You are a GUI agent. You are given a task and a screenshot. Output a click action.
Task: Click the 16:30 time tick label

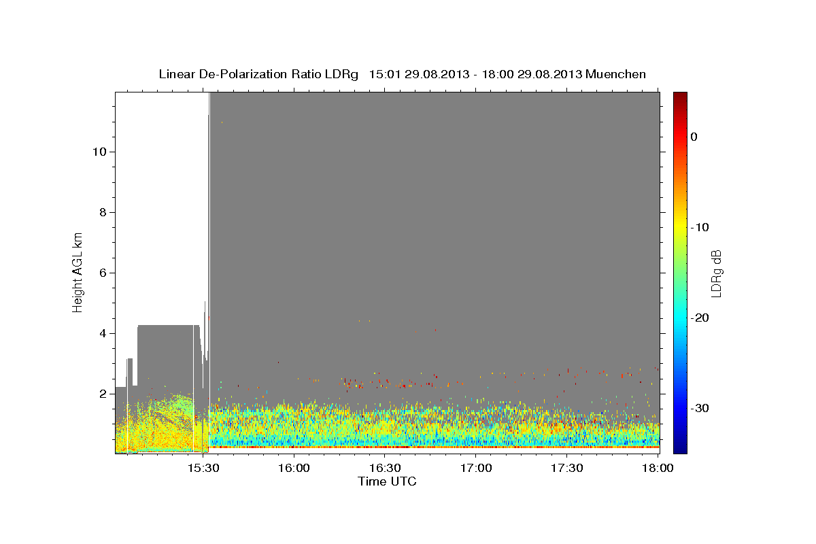pos(385,468)
